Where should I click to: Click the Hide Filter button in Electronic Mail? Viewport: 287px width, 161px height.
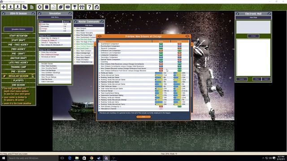coord(253,17)
